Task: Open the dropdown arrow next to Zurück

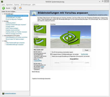Action: pos(12,8)
